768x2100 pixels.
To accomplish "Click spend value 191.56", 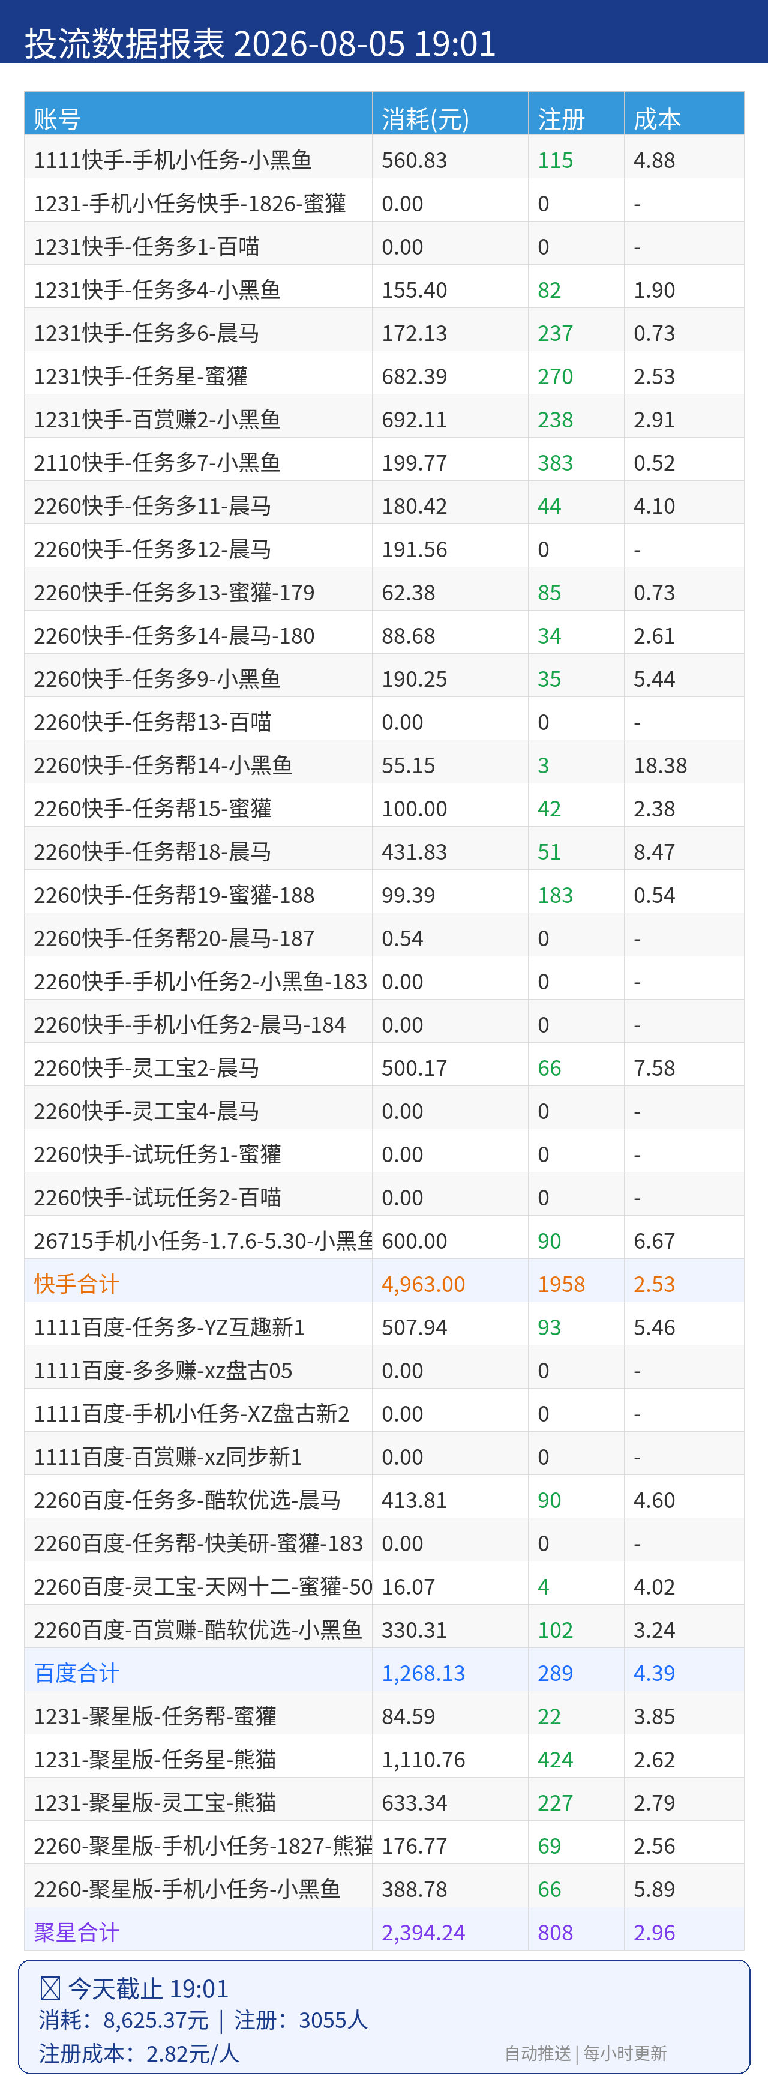I will 415,549.
